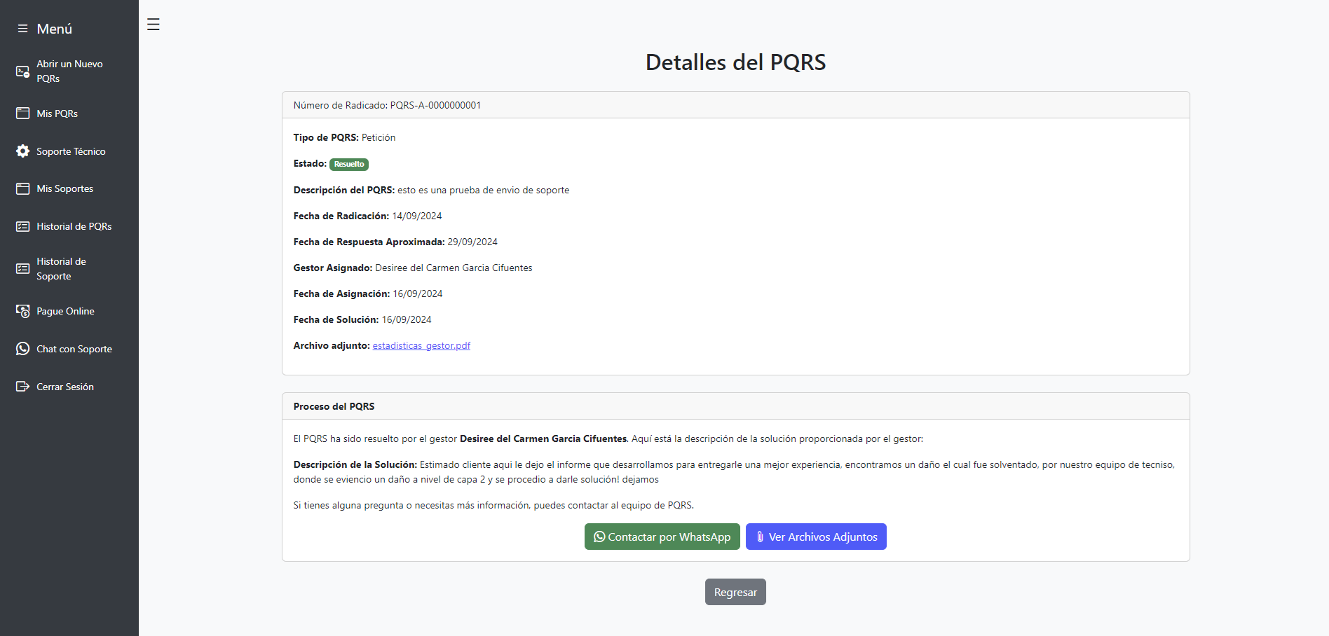This screenshot has width=1329, height=636.
Task: Select the Chat con Soporte menu item
Action: pyautogui.click(x=74, y=349)
